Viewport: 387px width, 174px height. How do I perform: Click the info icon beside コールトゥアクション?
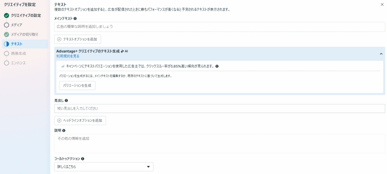pyautogui.click(x=83, y=159)
